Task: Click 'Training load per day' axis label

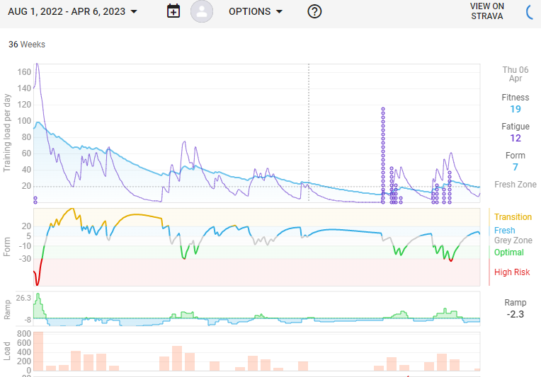Action: [x=7, y=133]
